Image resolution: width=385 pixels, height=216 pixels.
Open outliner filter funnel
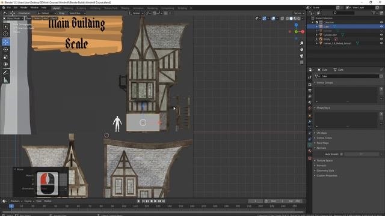(x=374, y=13)
